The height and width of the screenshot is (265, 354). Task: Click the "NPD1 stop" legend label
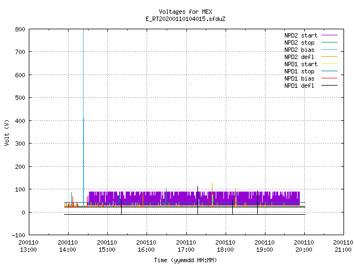tap(299, 71)
